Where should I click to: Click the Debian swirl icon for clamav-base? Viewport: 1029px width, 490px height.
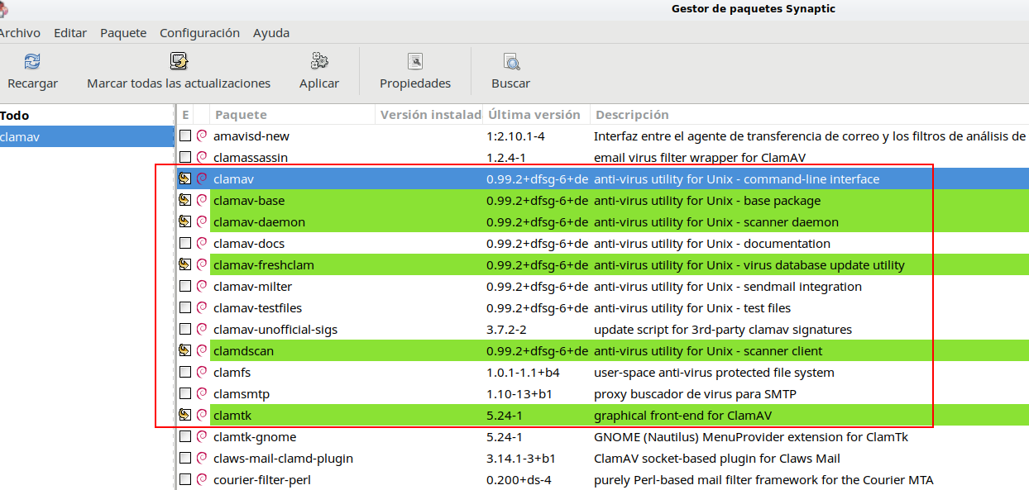pos(202,200)
